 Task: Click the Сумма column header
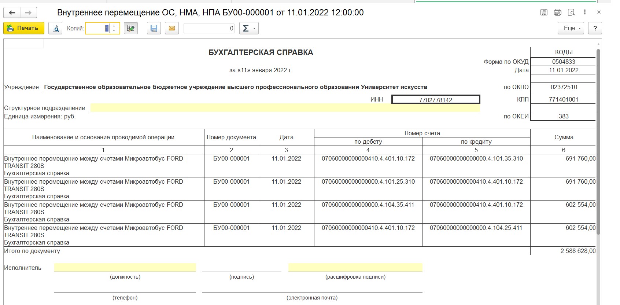[x=564, y=137]
